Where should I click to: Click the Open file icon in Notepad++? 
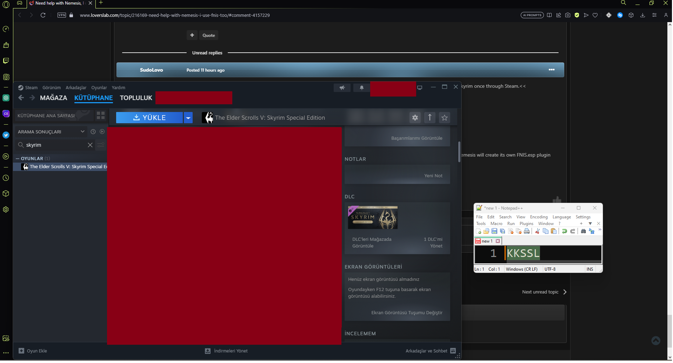pos(486,231)
